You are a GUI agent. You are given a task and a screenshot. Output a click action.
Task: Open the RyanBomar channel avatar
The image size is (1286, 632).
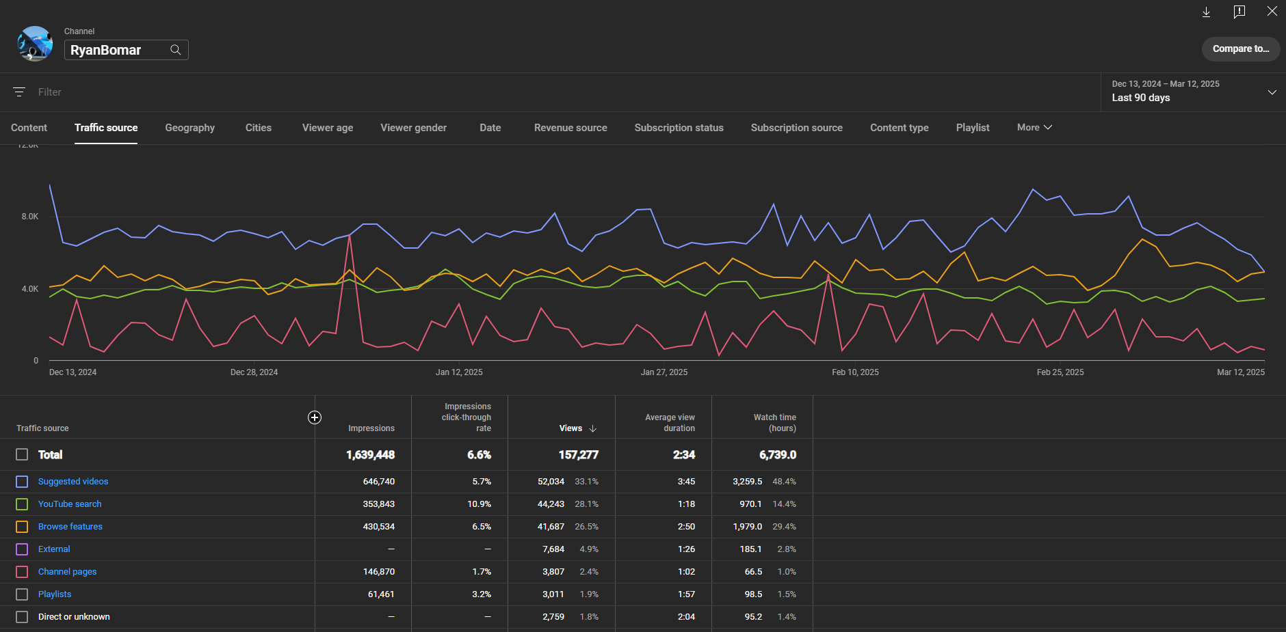click(x=35, y=44)
